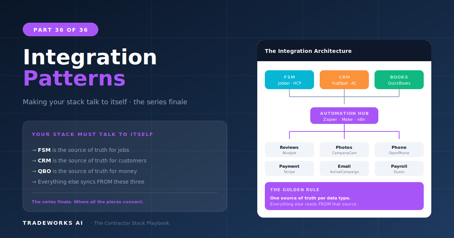Click the line FSM is the source of truth for jobs
This screenshot has height=238, width=454.
pyautogui.click(x=81, y=150)
